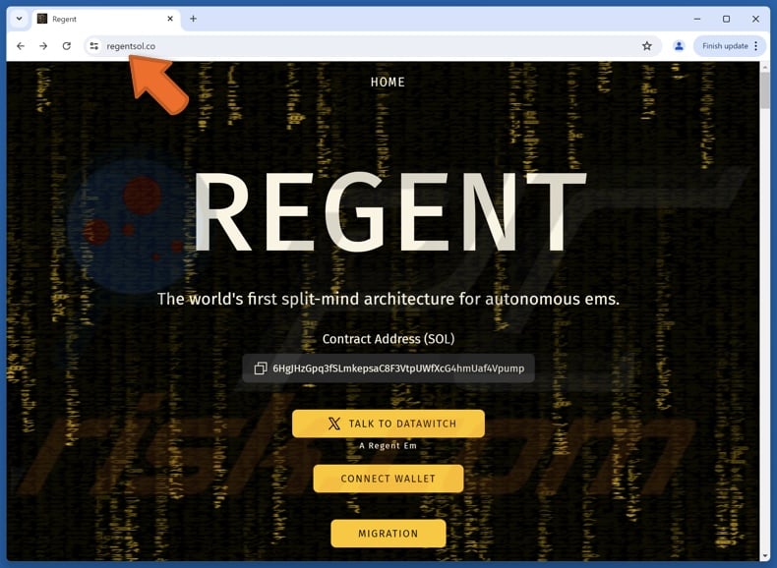Maximize the browser window
Screen dimensions: 777x568
[726, 19]
